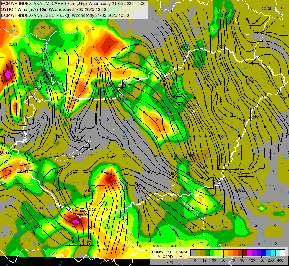Click the map value 0.352
The width and height of the screenshot is (289, 266).
pyautogui.click(x=41, y=172)
